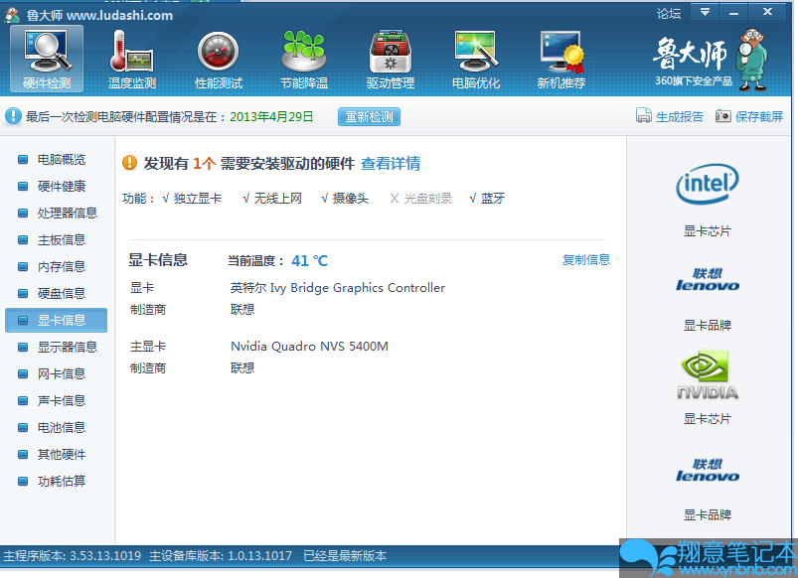Open 新机推荐 new PC recommendations
This screenshot has width=798, height=578.
click(x=561, y=59)
